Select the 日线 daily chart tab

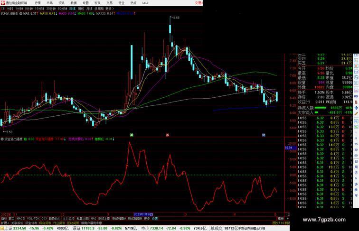(x=72, y=9)
